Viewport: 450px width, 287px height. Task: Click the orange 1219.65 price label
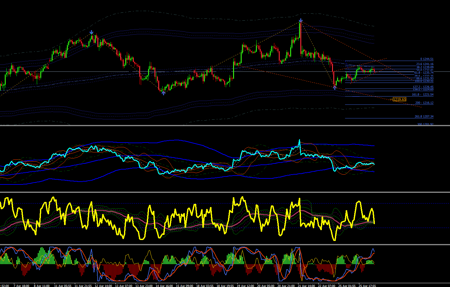coord(400,99)
